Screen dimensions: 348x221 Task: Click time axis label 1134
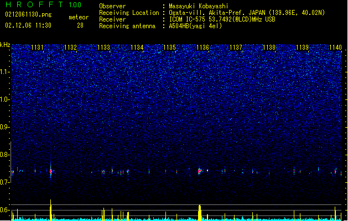pos(137,48)
